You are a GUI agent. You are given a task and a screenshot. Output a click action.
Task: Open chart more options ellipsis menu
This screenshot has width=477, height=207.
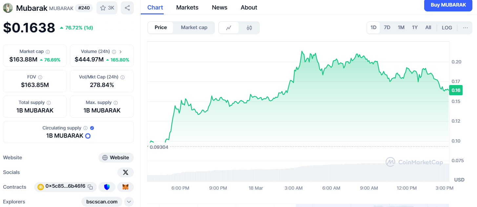coord(466,27)
